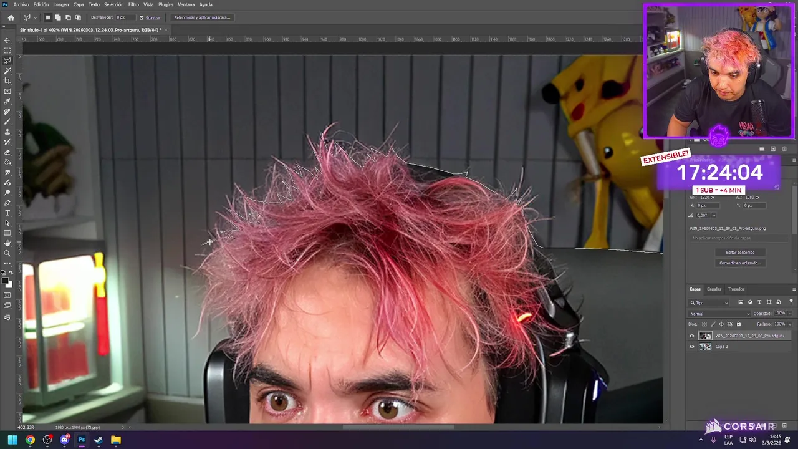The height and width of the screenshot is (449, 798).
Task: Click the Editar contenido button
Action: (x=741, y=253)
